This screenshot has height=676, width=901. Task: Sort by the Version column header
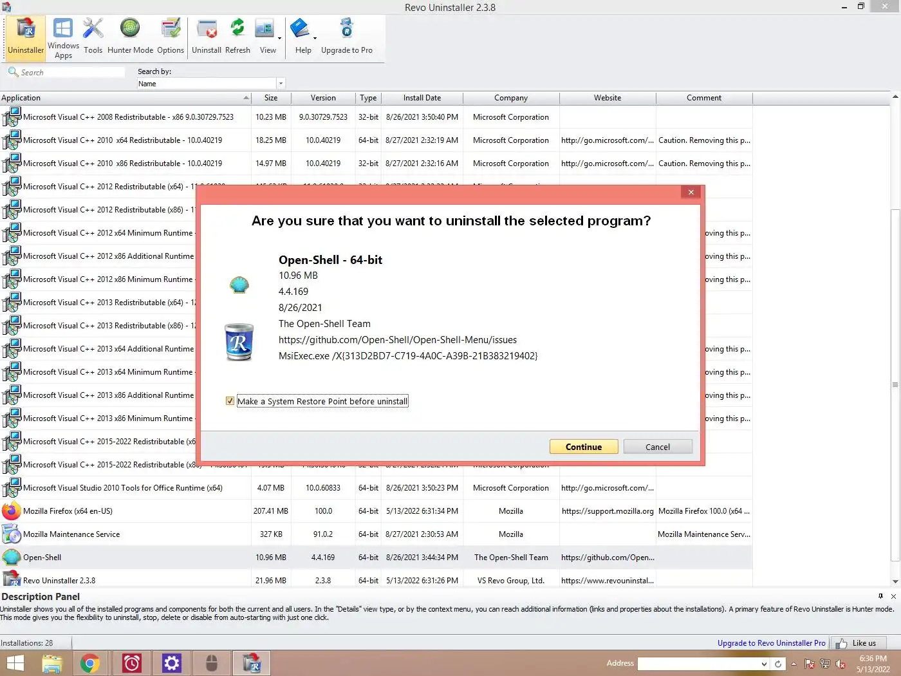coord(323,98)
